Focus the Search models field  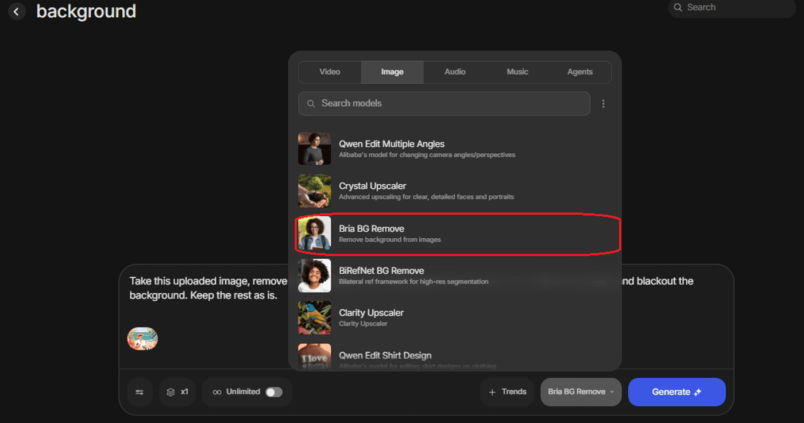pyautogui.click(x=444, y=104)
